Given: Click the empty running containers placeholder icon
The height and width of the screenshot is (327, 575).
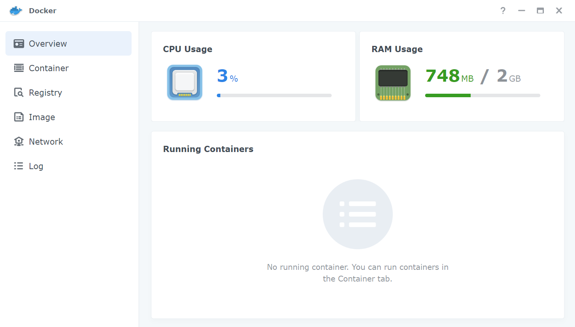Looking at the screenshot, I should 358,214.
